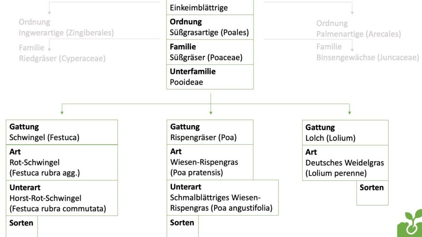Select the Sorten box under Deutsches Weidelgras
Screen dimensions: 422x237
(372, 193)
